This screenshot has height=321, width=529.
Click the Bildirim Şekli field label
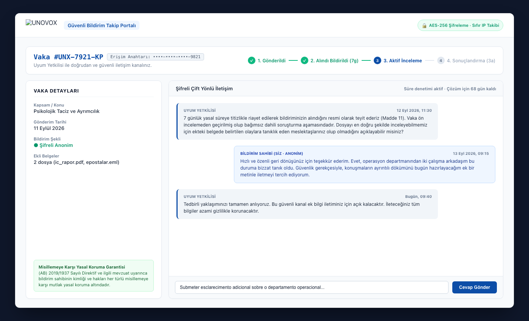click(x=47, y=139)
